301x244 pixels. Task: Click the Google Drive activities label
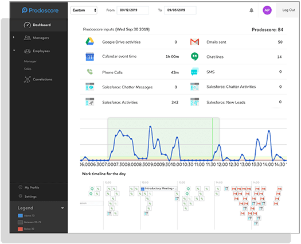[122, 42]
